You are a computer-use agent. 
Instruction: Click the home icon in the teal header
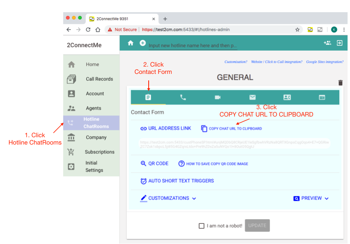click(130, 43)
